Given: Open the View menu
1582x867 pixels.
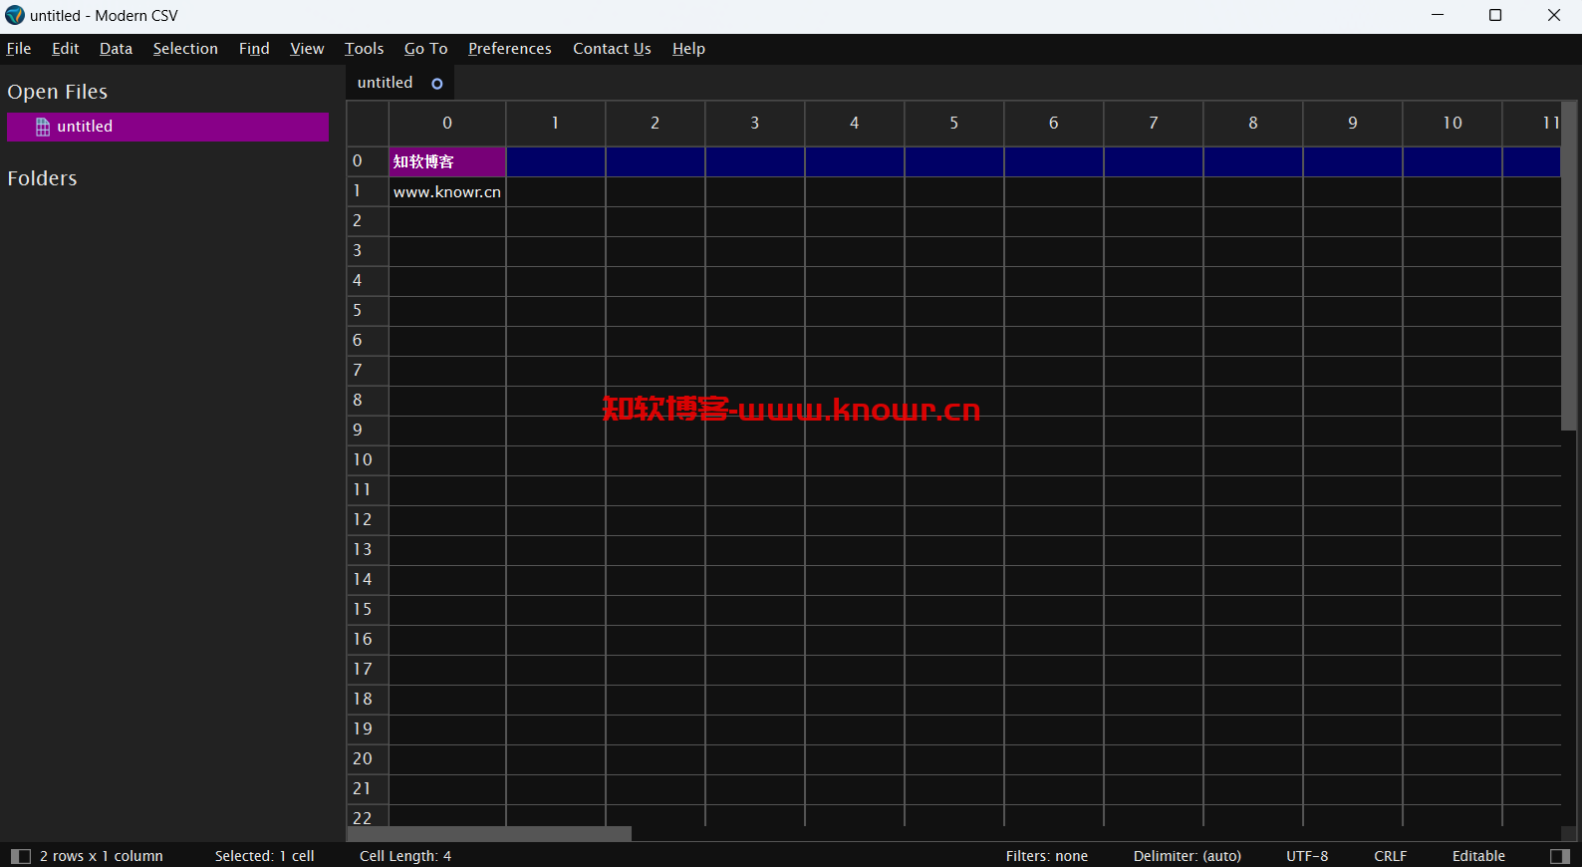Looking at the screenshot, I should [x=307, y=49].
